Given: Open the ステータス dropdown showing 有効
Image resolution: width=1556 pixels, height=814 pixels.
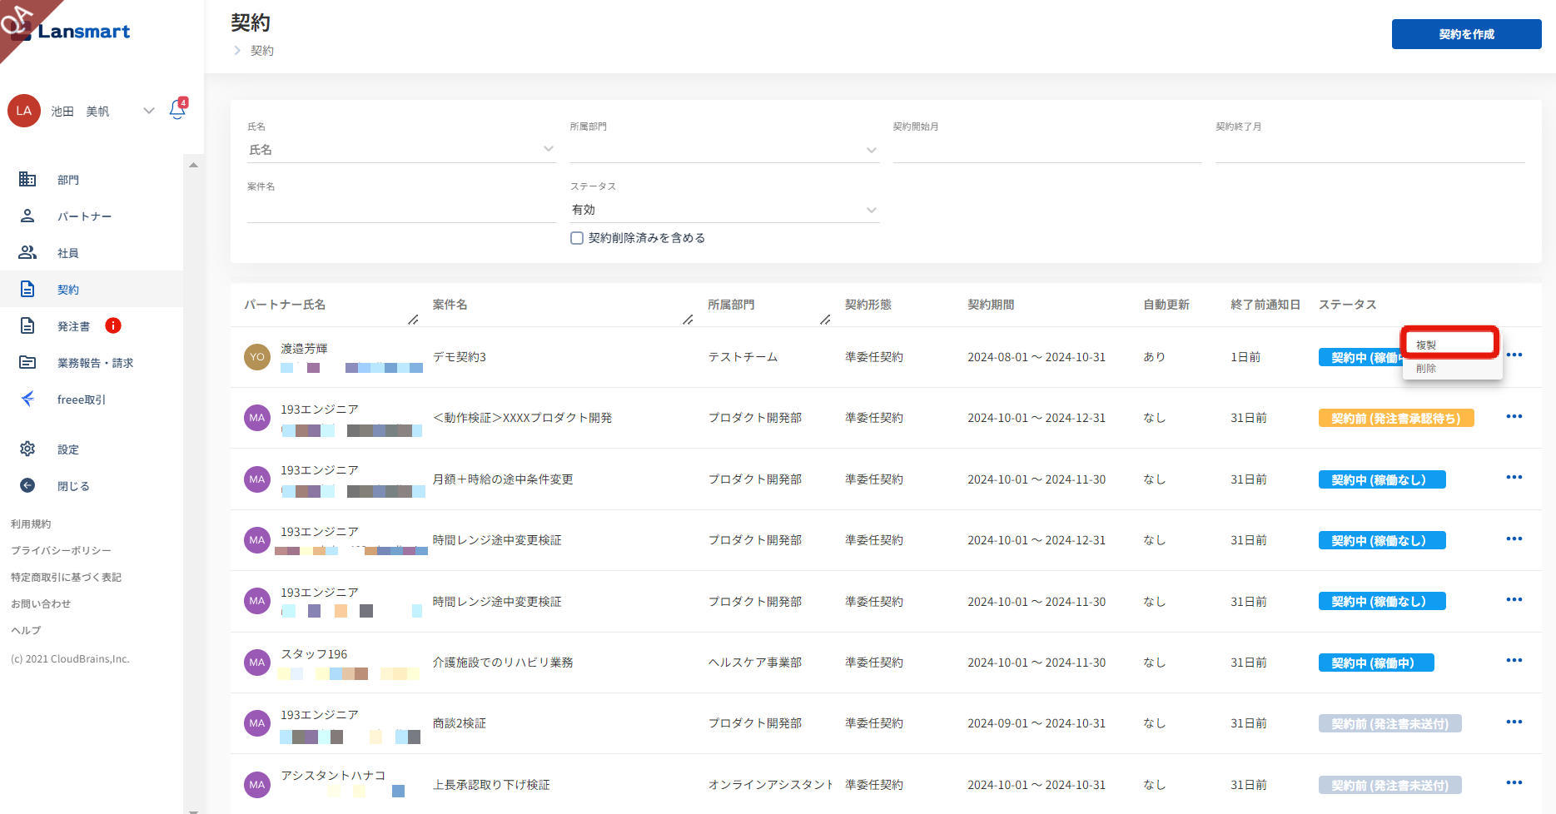Looking at the screenshot, I should pyautogui.click(x=871, y=210).
